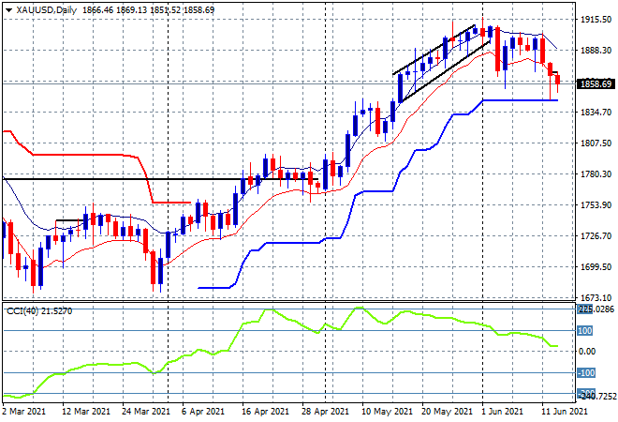Click the CCI(40) 21.5270 indicator label
The width and height of the screenshot is (618, 422).
[x=39, y=311]
